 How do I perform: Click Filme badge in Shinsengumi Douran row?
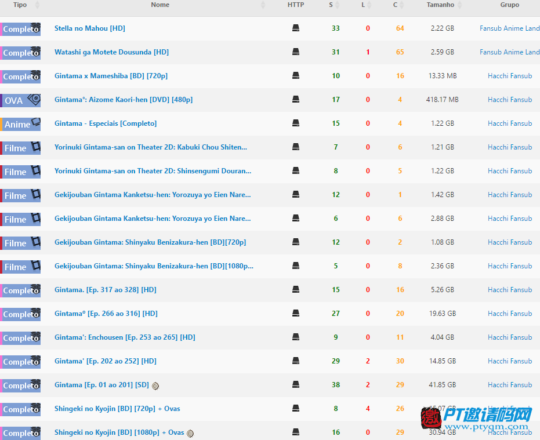20,172
